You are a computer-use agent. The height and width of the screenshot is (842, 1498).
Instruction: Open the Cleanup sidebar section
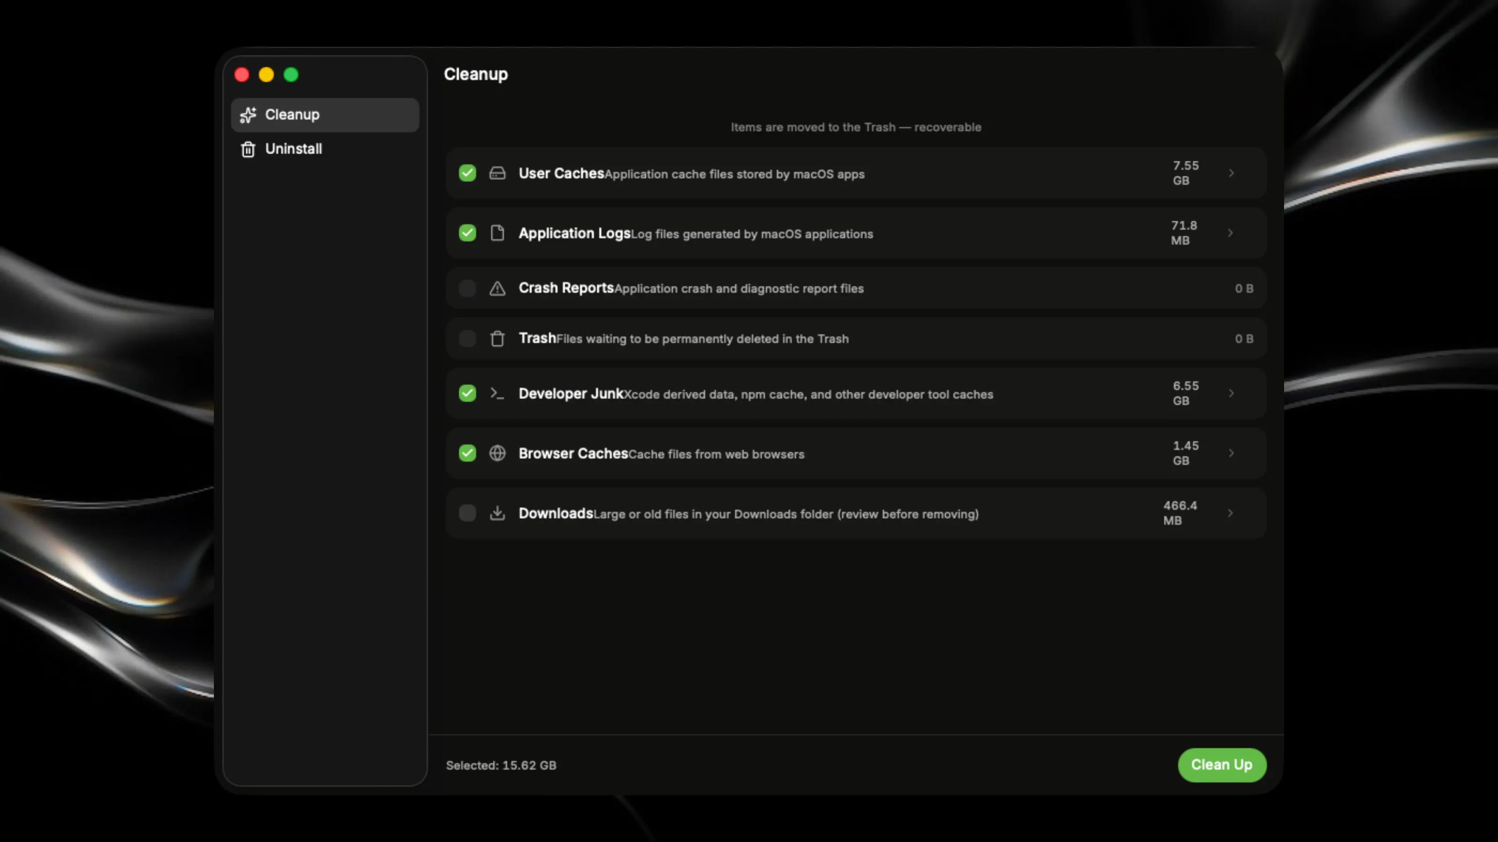(325, 115)
